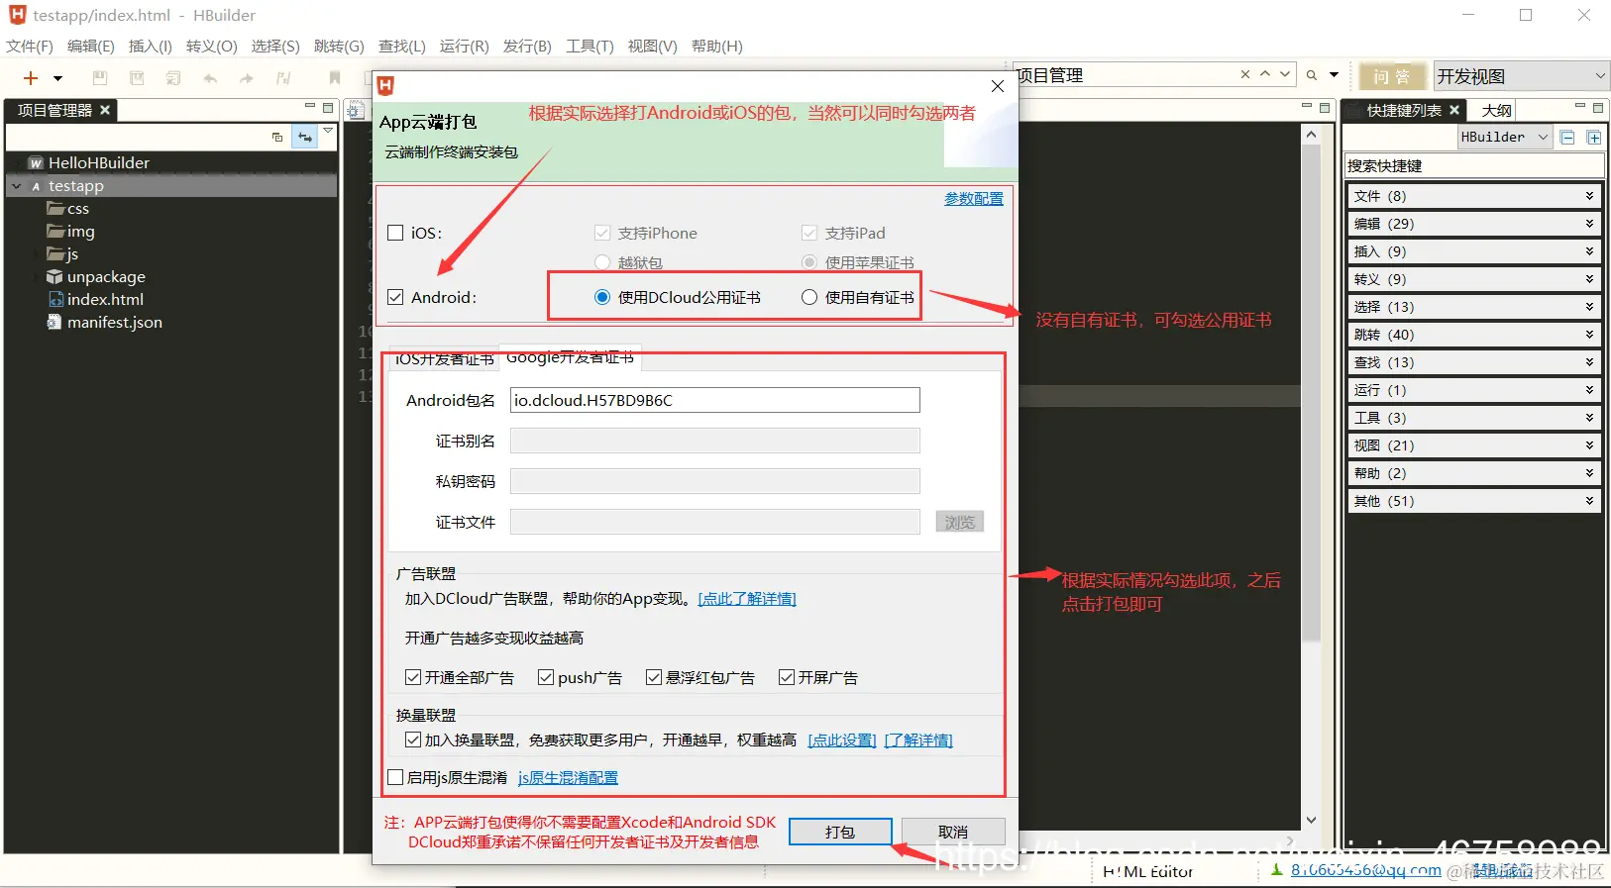Toggle 开屏广告 checkbox

click(787, 677)
